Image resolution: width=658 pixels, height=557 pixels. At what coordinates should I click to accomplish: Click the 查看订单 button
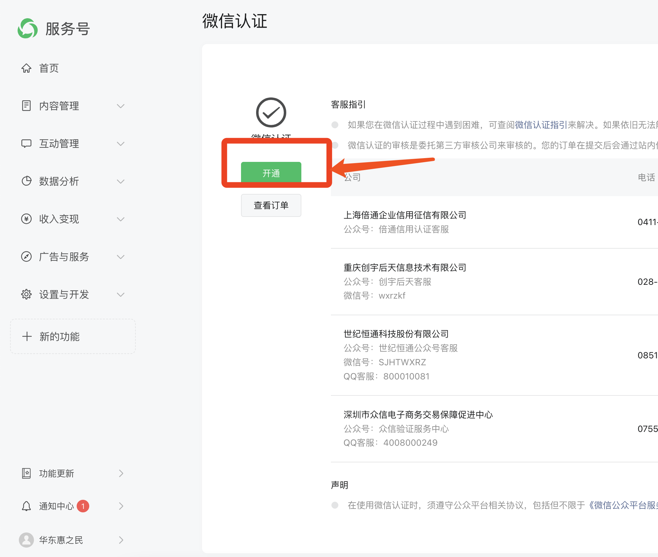pos(271,205)
